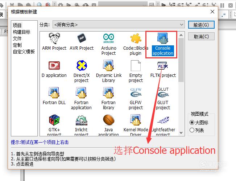236x181 pixels.
Task: Pick the Dynamic Link Library template
Action: 108,71
